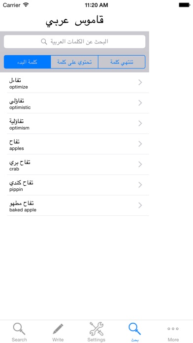Tap the magnifier icon in search field

(x=44, y=41)
